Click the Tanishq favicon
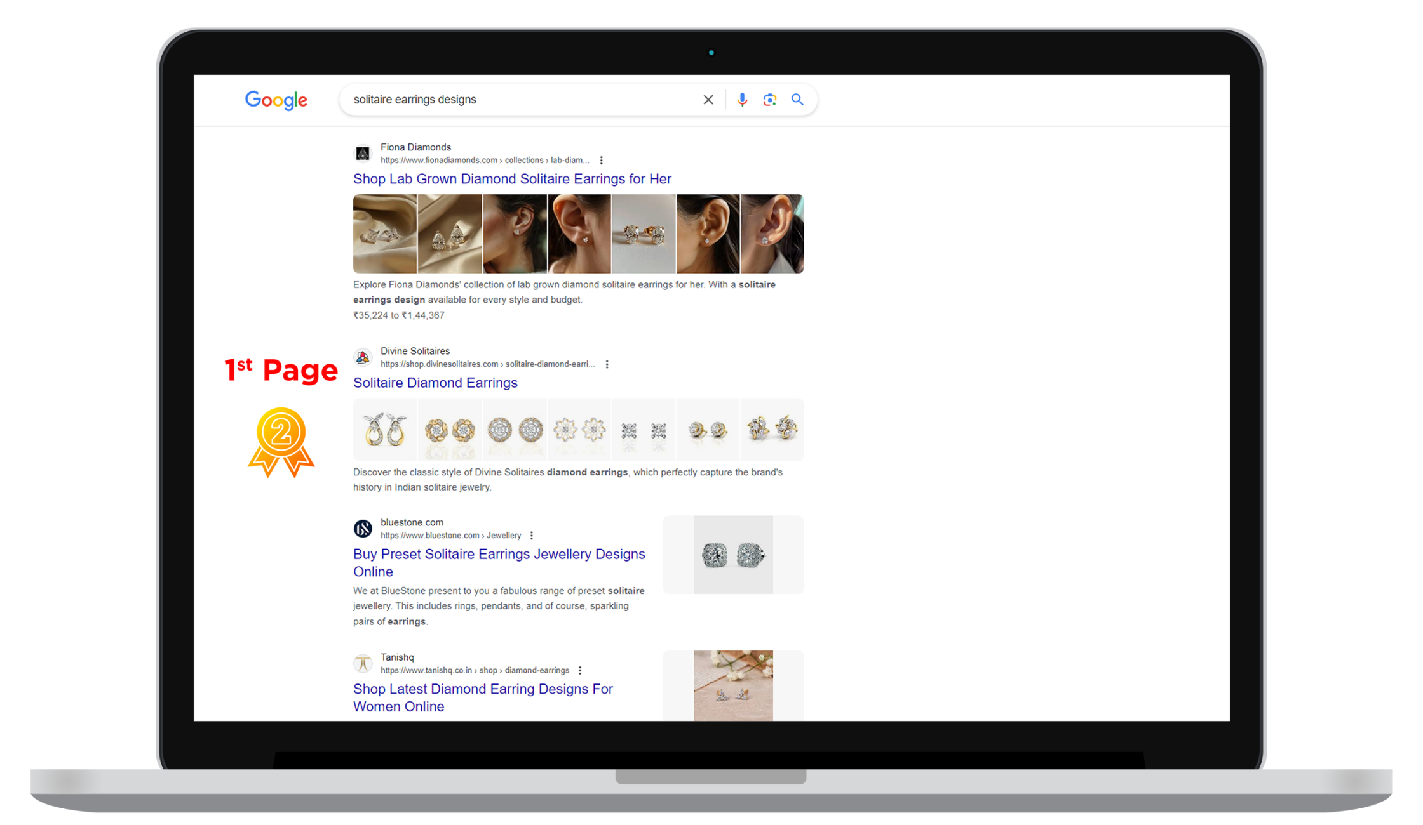The image size is (1423, 825). 363,663
